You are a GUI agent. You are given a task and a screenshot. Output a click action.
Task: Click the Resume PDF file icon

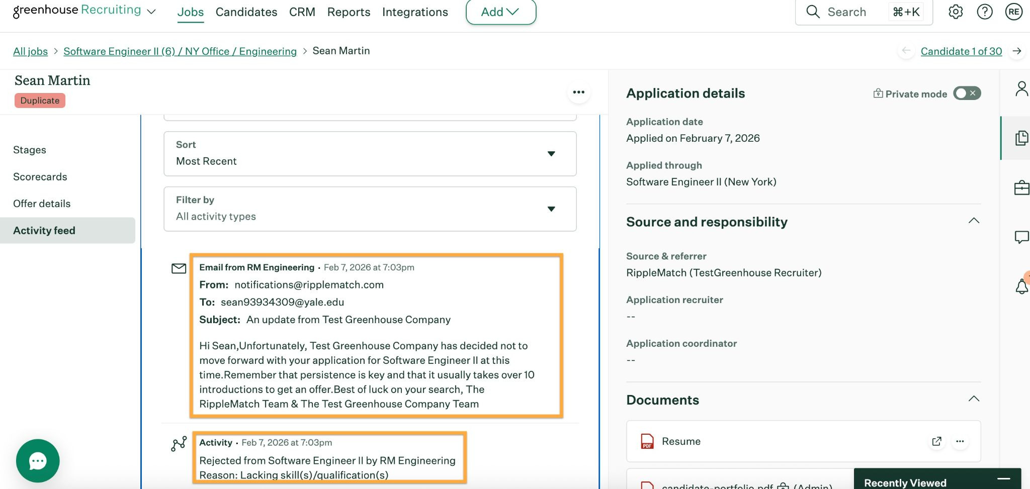[647, 441]
